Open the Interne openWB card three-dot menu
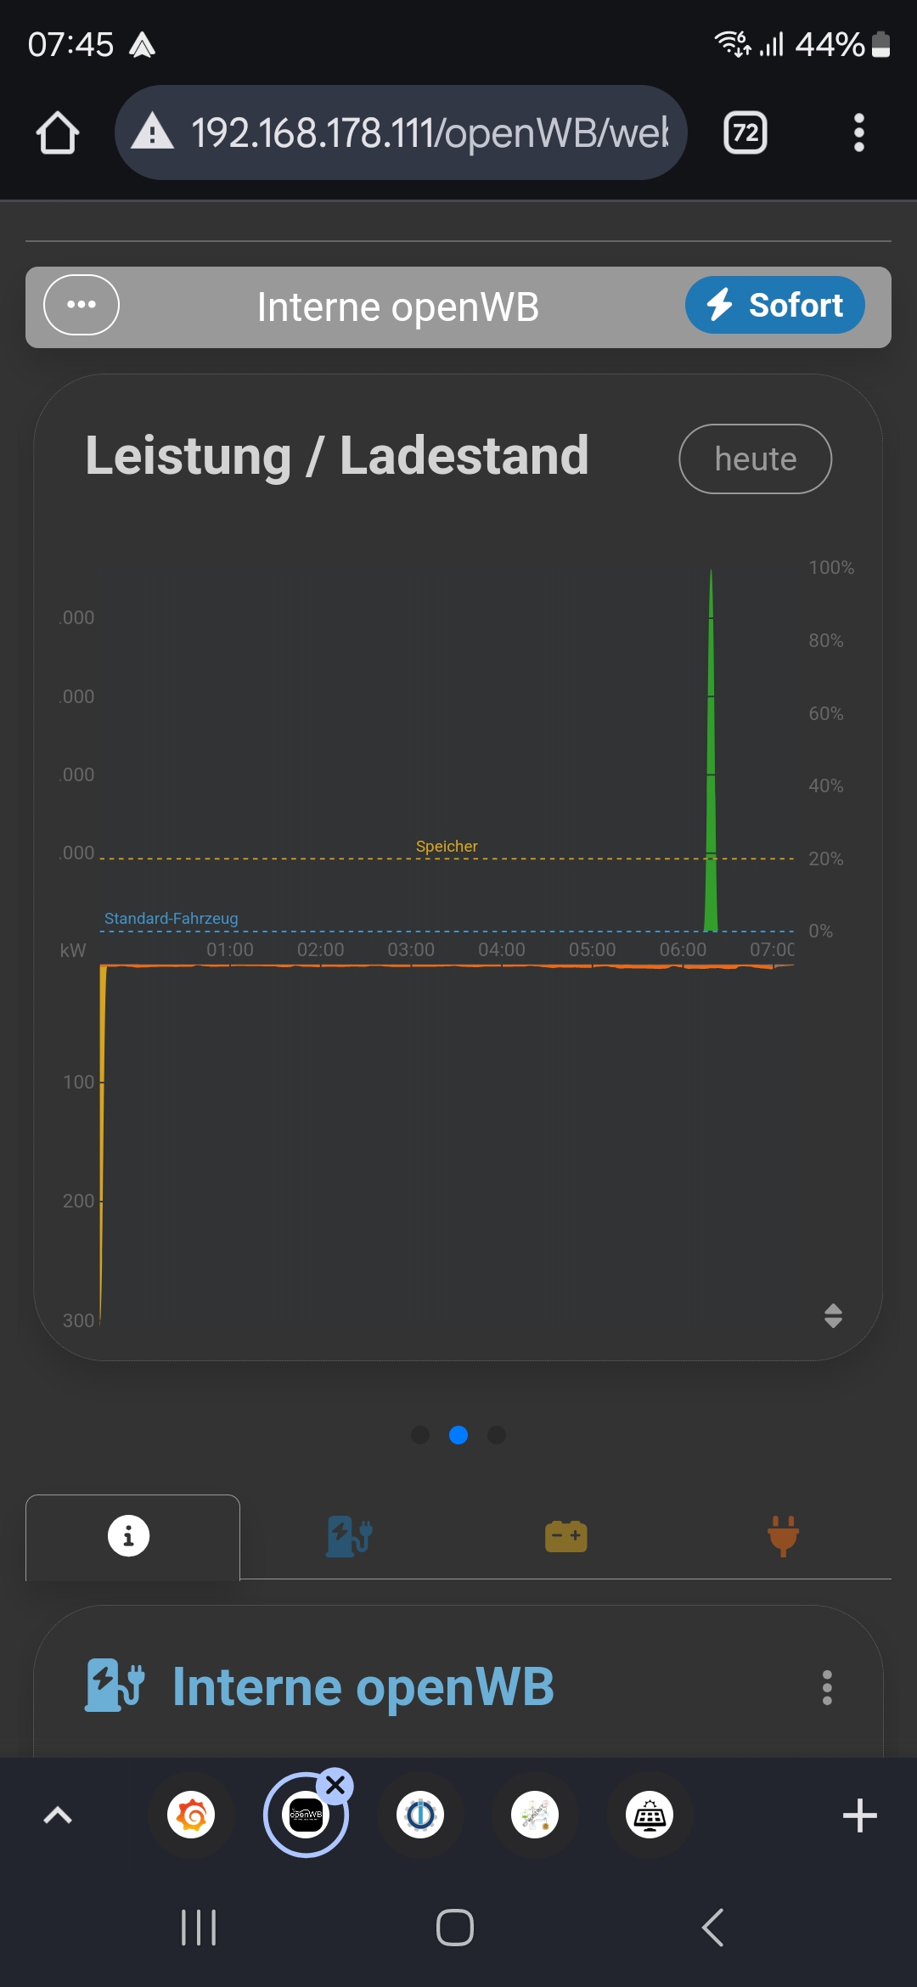Screen dimensions: 917x1987 [827, 1687]
